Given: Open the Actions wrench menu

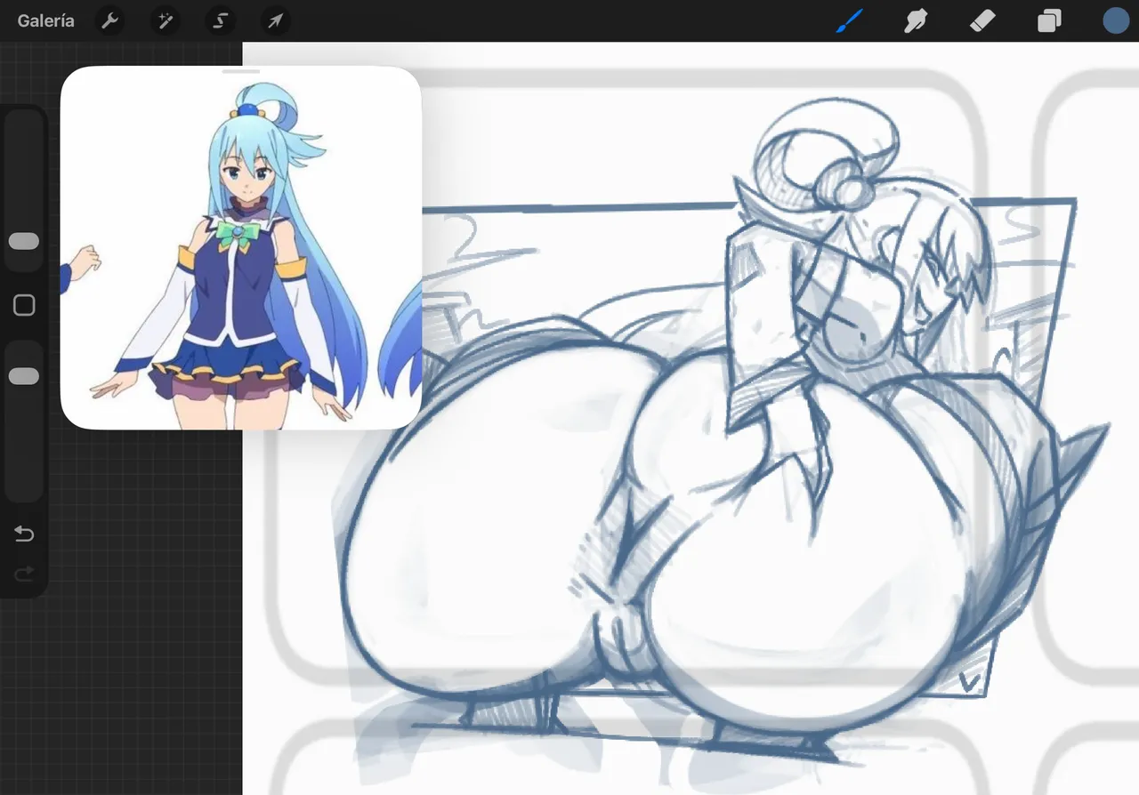Looking at the screenshot, I should click(110, 20).
